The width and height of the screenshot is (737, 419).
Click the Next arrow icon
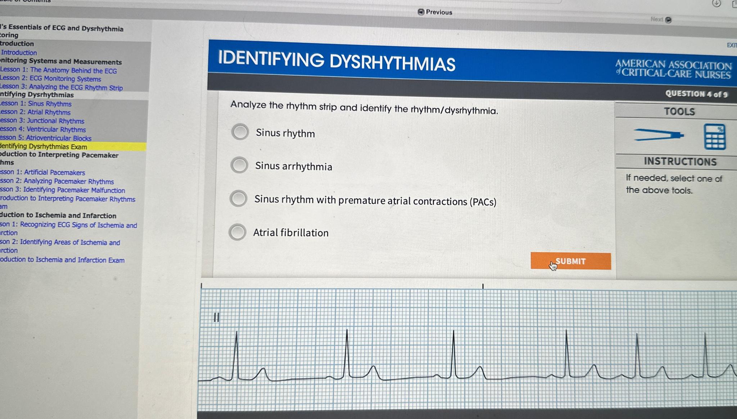click(668, 20)
